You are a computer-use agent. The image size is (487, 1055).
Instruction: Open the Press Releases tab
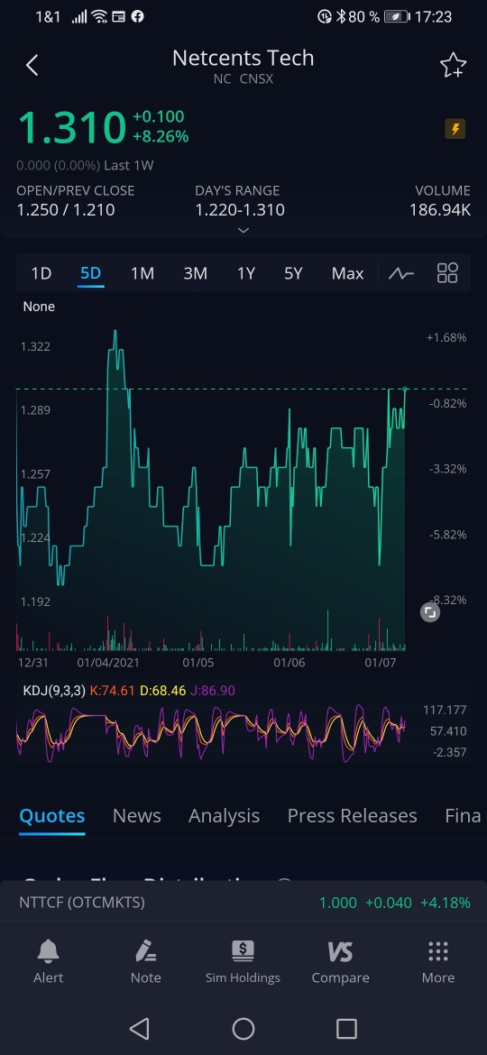[x=352, y=815]
